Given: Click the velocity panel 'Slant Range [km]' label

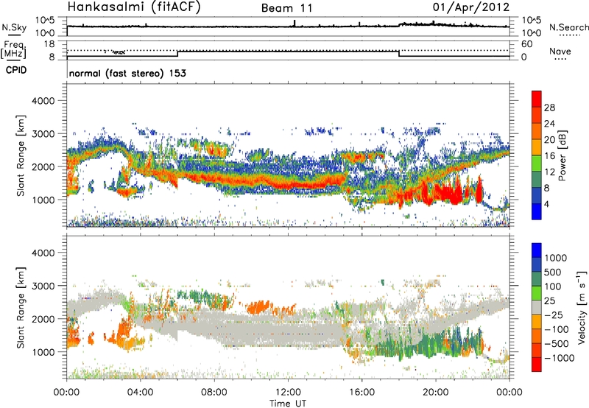Looking at the screenshot, I should tap(21, 307).
